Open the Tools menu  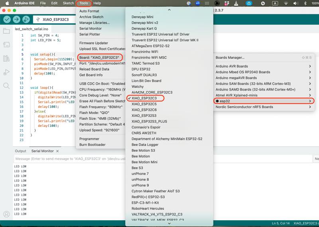coord(84,3)
